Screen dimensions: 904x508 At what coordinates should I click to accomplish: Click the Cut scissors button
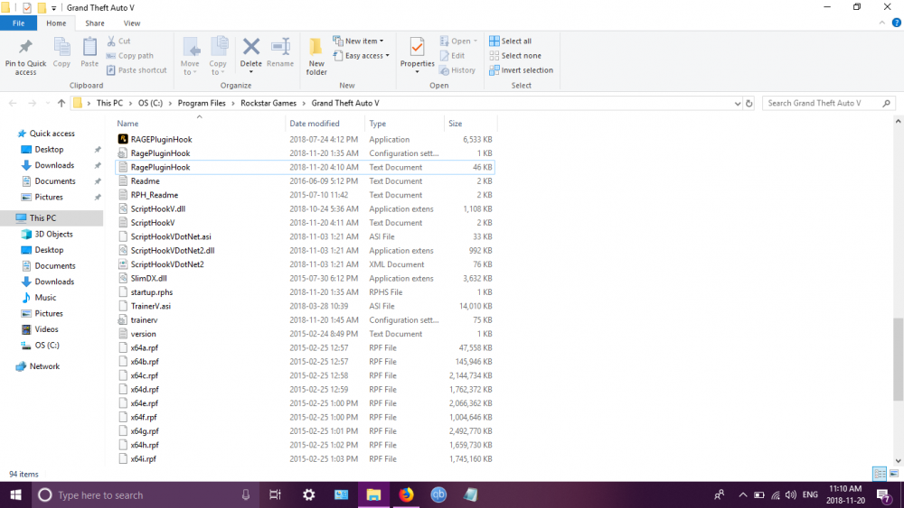point(118,41)
